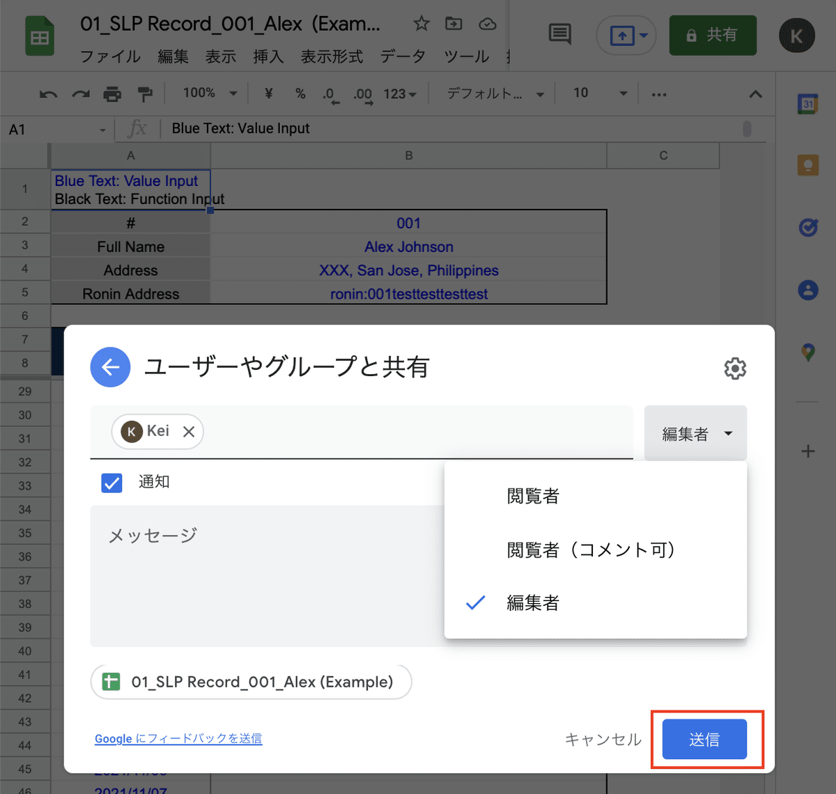Select column B header

click(x=409, y=155)
